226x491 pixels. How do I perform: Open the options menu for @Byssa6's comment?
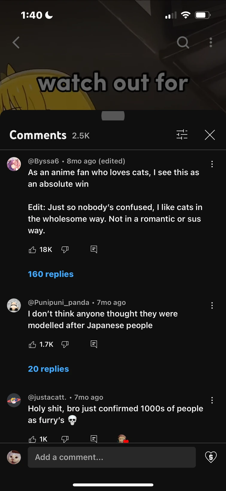[212, 164]
